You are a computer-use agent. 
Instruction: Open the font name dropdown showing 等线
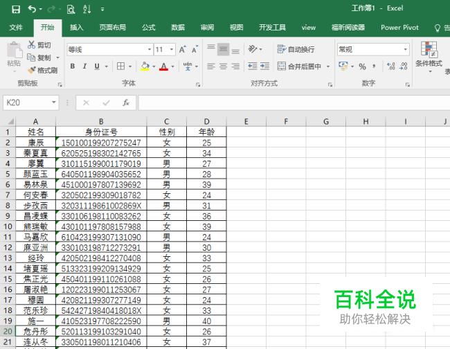tap(150, 49)
